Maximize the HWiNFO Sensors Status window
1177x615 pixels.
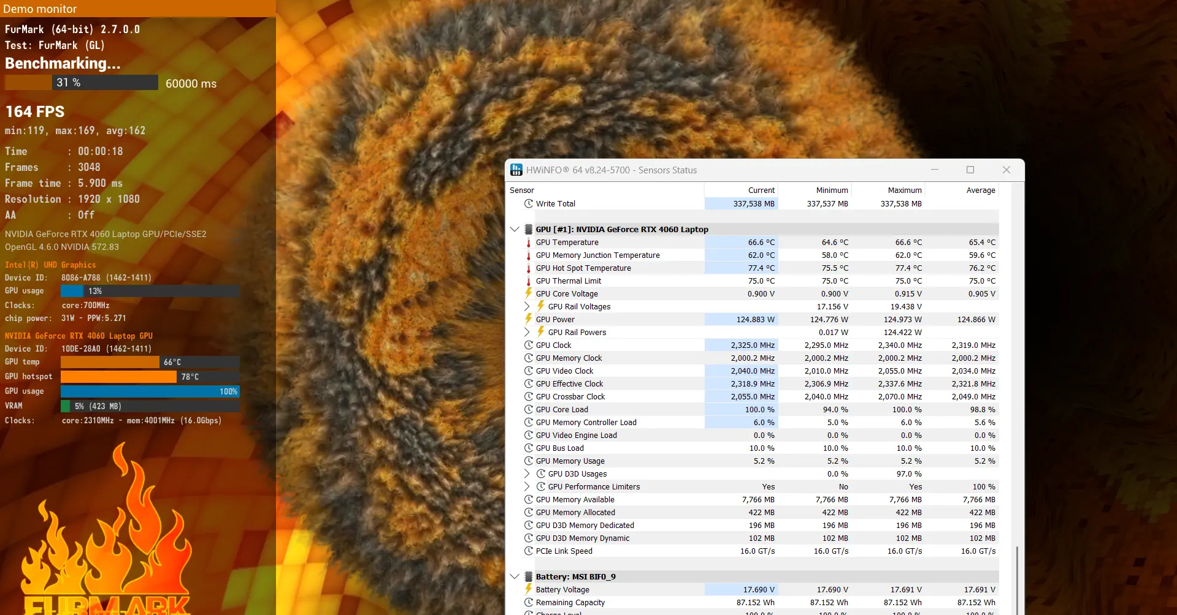pos(970,170)
